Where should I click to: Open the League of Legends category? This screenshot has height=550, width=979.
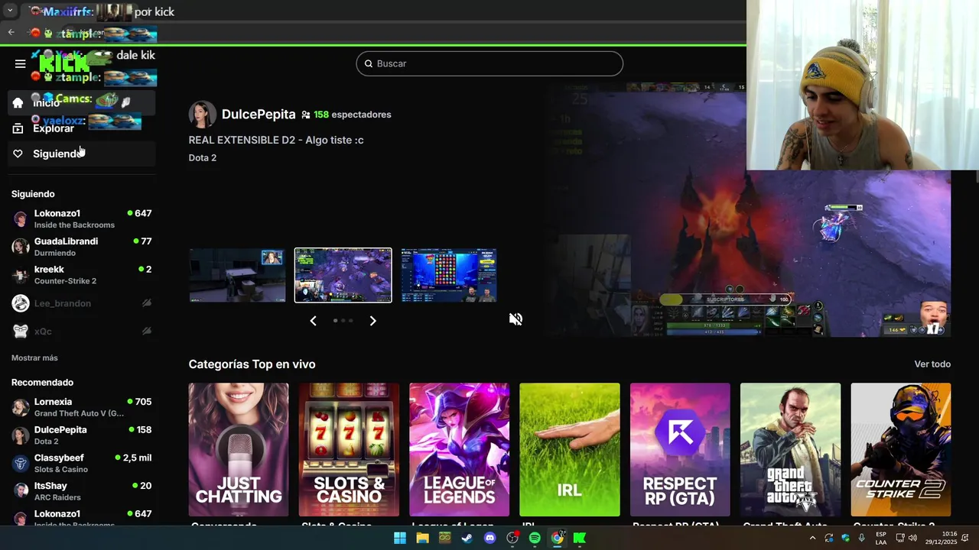(x=459, y=450)
